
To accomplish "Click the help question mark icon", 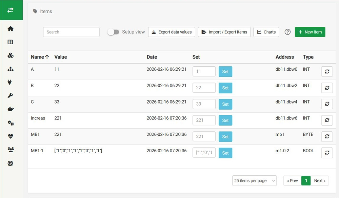I will 287,32.
